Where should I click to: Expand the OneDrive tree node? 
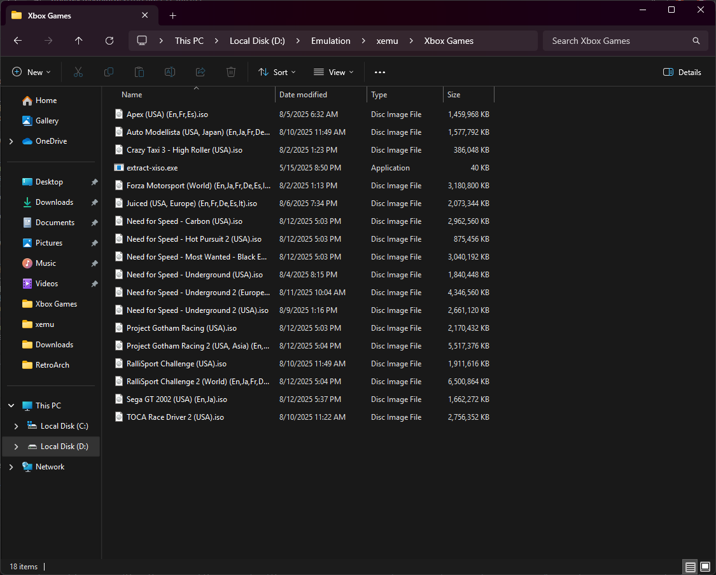[11, 141]
